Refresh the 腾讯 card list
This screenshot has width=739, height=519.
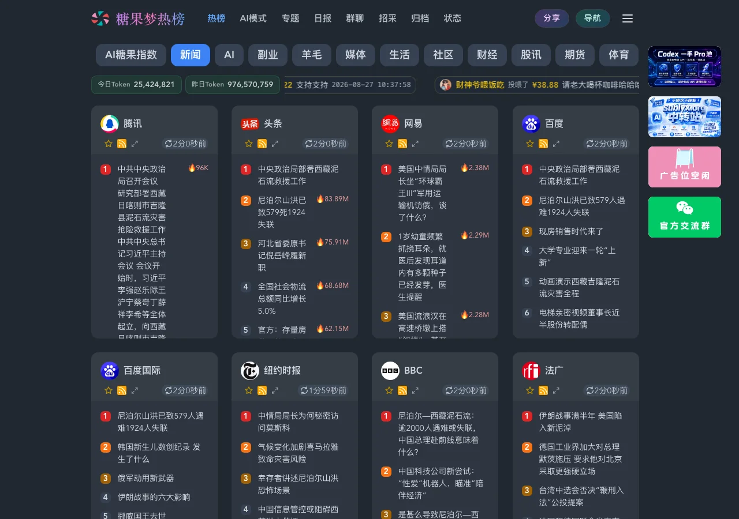tap(185, 144)
